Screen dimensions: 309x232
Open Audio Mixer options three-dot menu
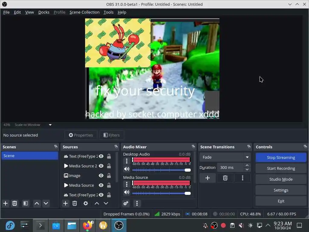click(x=137, y=203)
